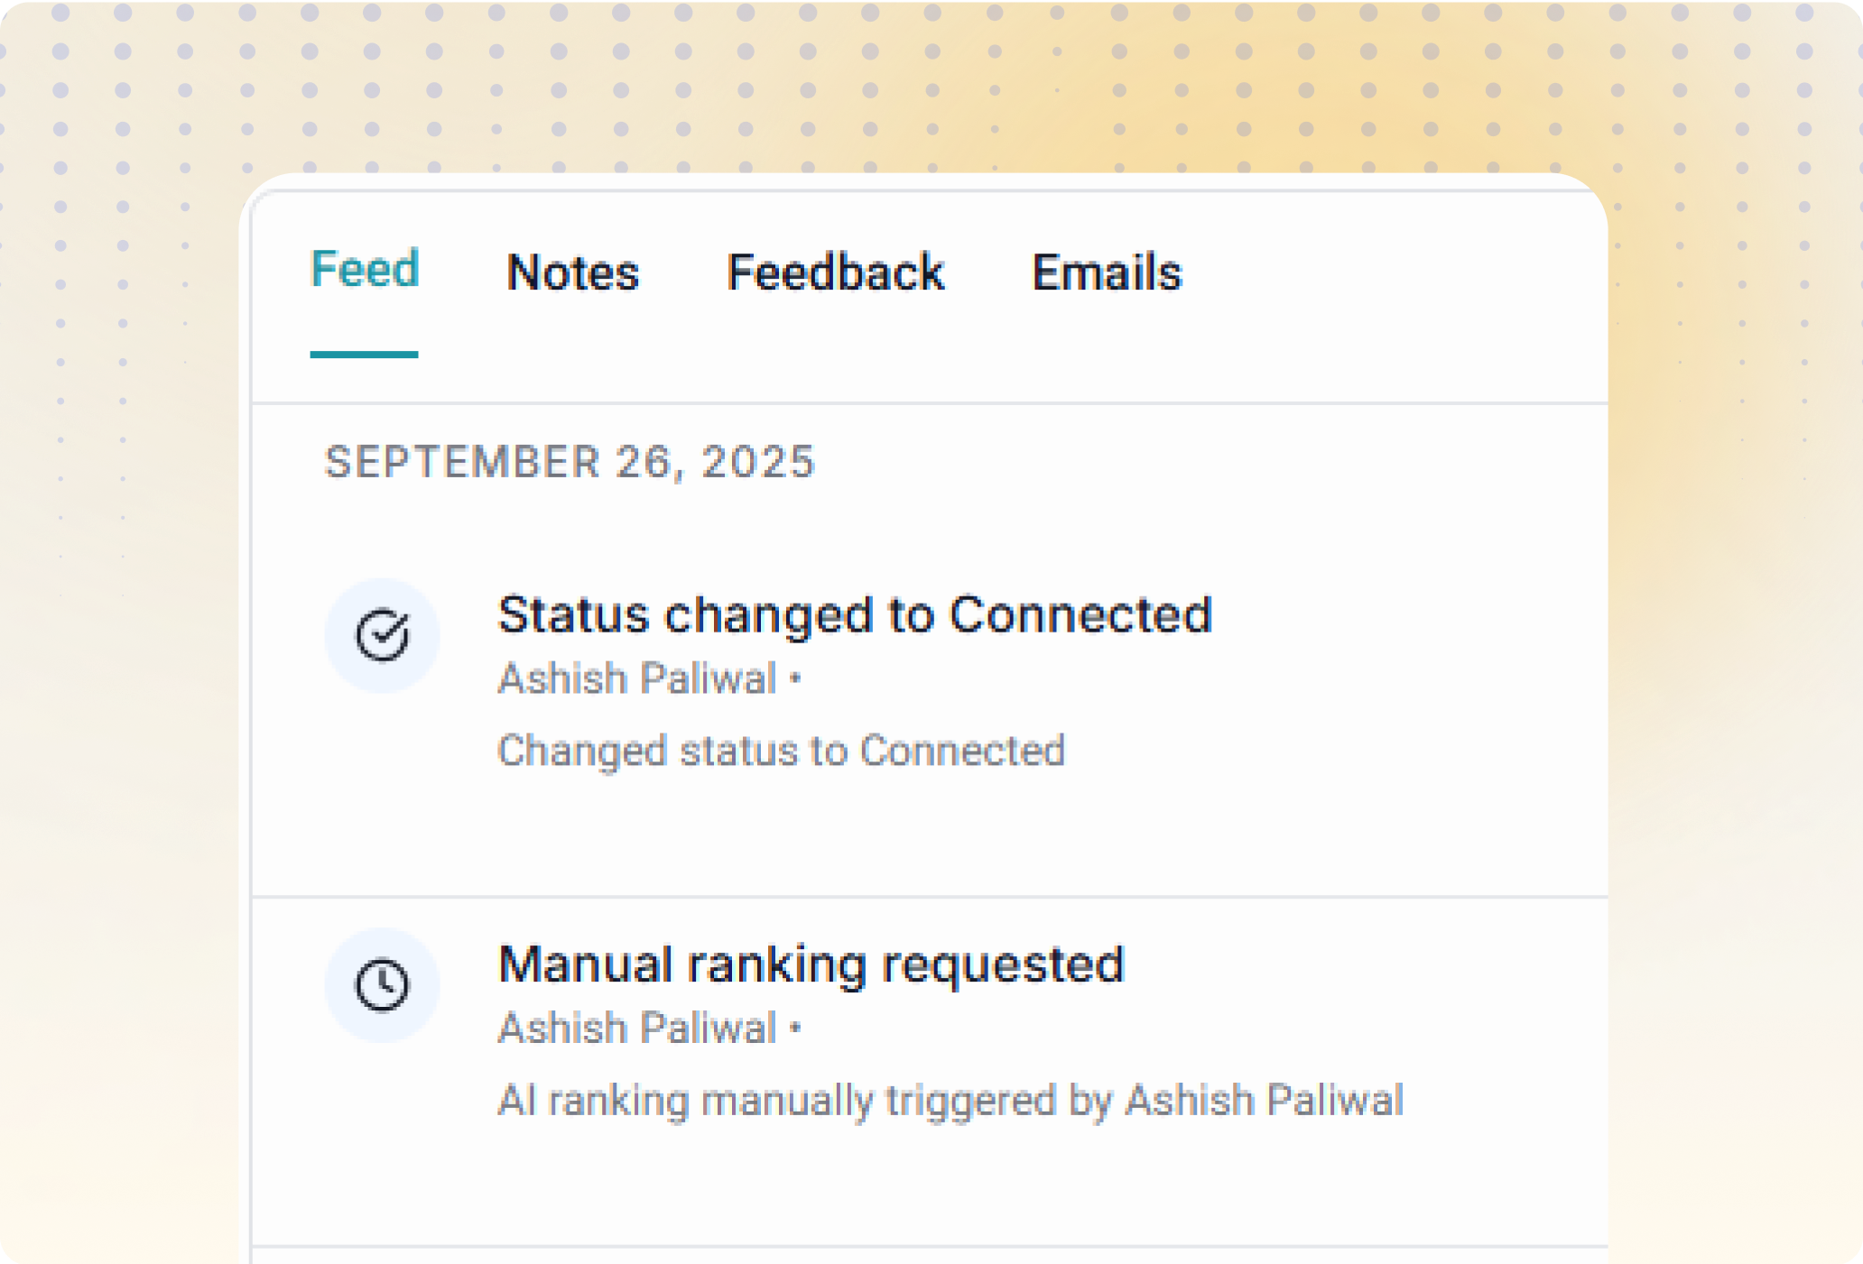Click the circular badge of the ranking activity
Viewport: 1863px width, 1264px height.
click(382, 984)
